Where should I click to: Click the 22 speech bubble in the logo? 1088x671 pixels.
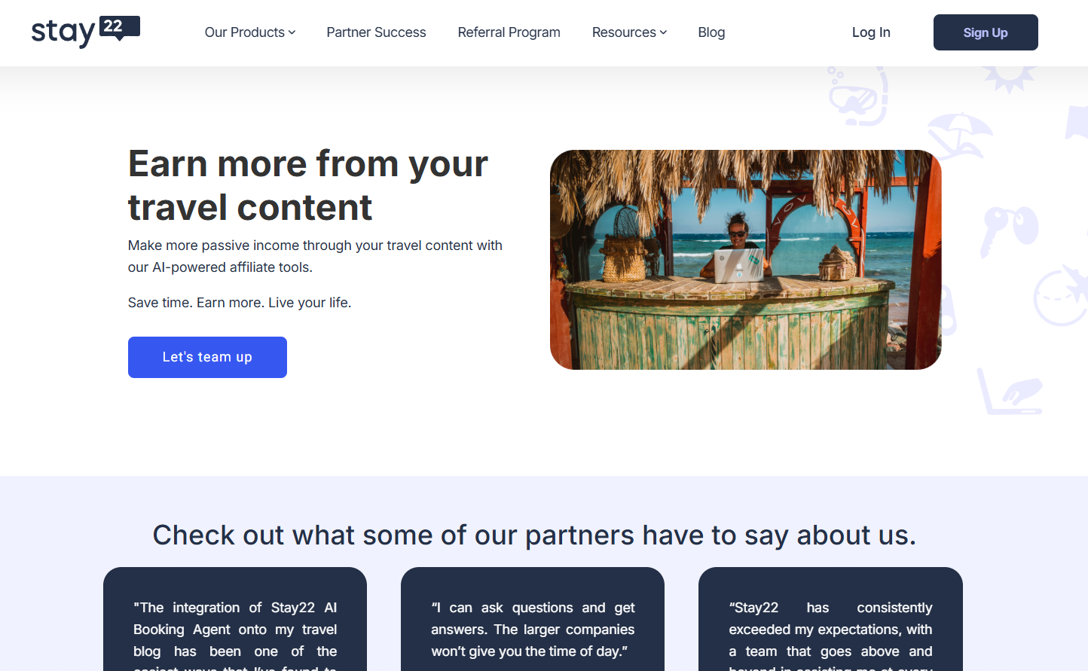pyautogui.click(x=119, y=27)
